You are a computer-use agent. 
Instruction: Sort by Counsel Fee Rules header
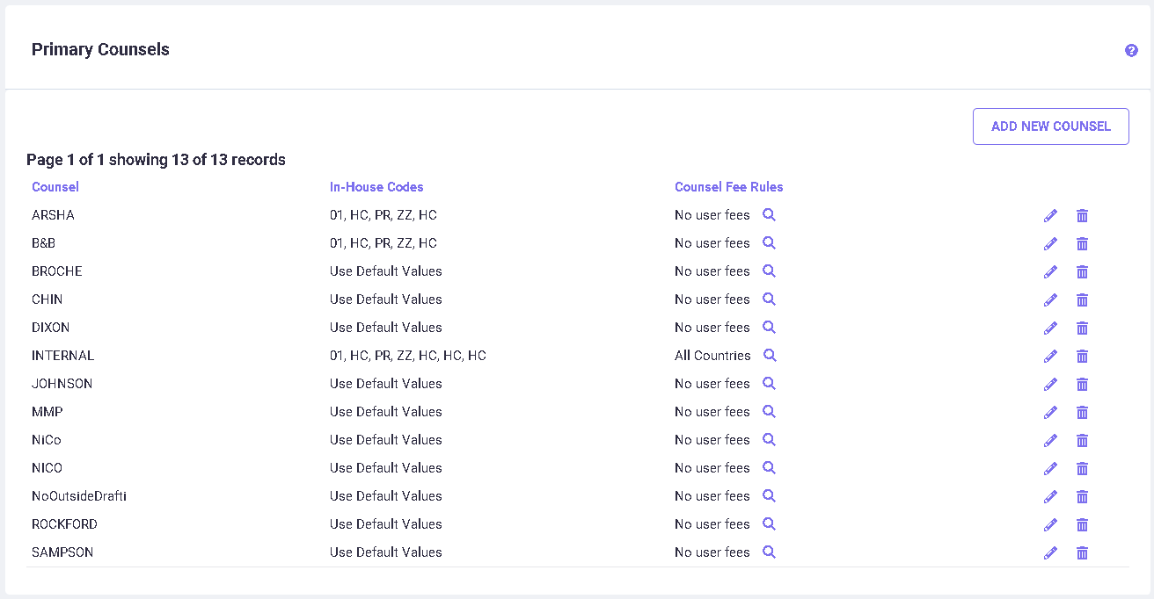(728, 187)
